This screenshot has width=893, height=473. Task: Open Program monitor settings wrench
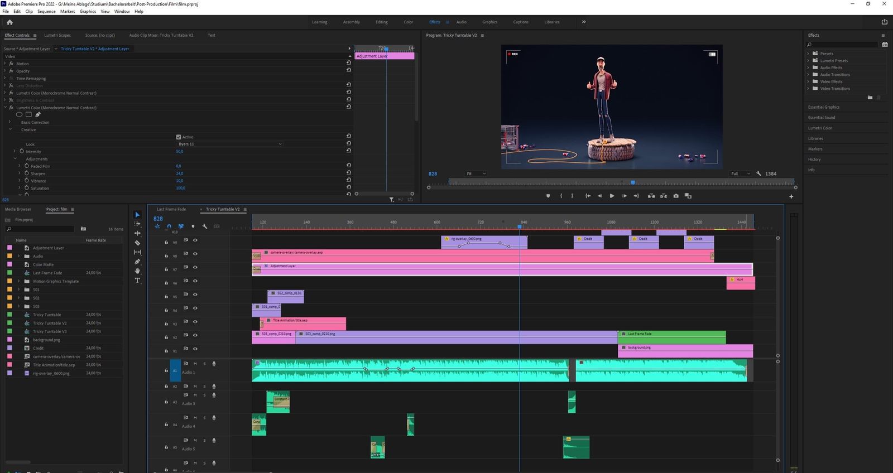pos(758,173)
